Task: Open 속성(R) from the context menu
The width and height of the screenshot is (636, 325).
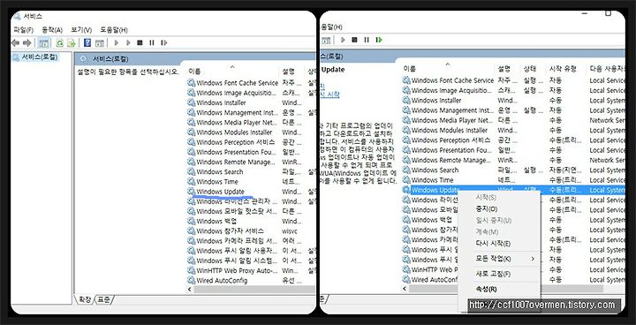Action: 486,290
